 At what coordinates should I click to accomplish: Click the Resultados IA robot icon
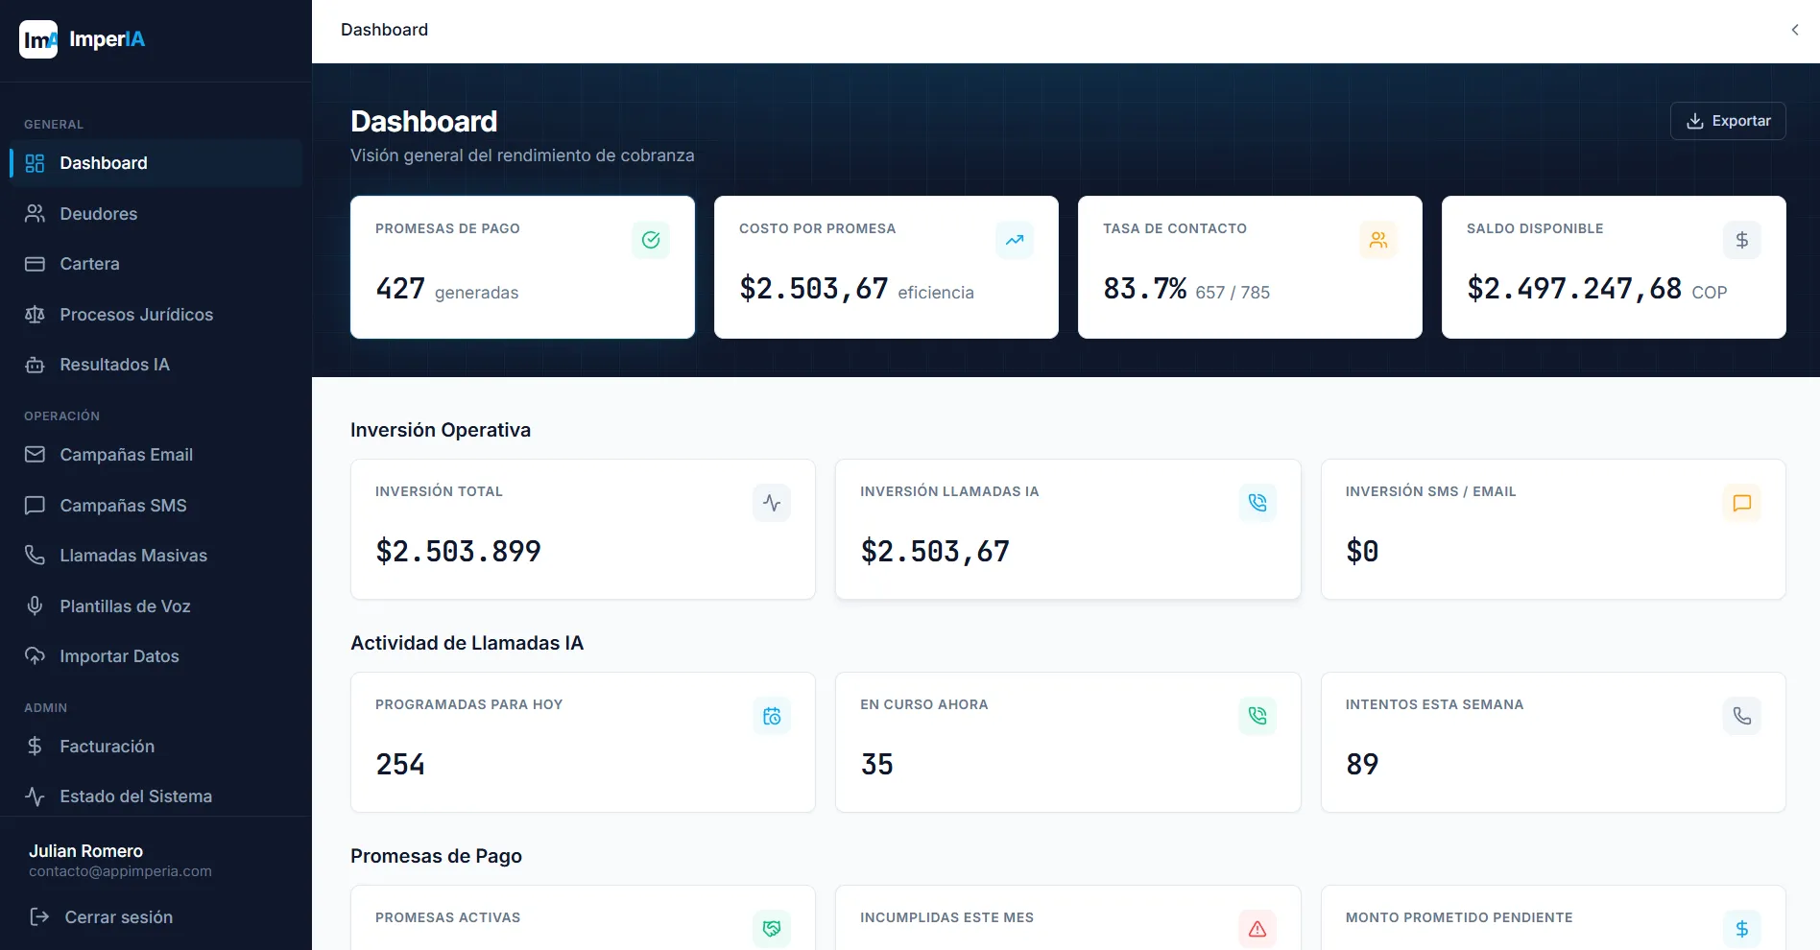pyautogui.click(x=35, y=365)
